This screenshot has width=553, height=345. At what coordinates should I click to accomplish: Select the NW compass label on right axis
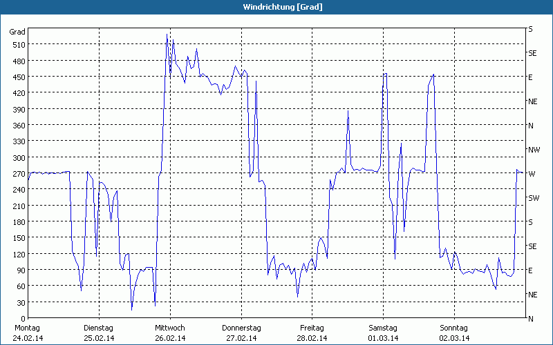(x=534, y=150)
